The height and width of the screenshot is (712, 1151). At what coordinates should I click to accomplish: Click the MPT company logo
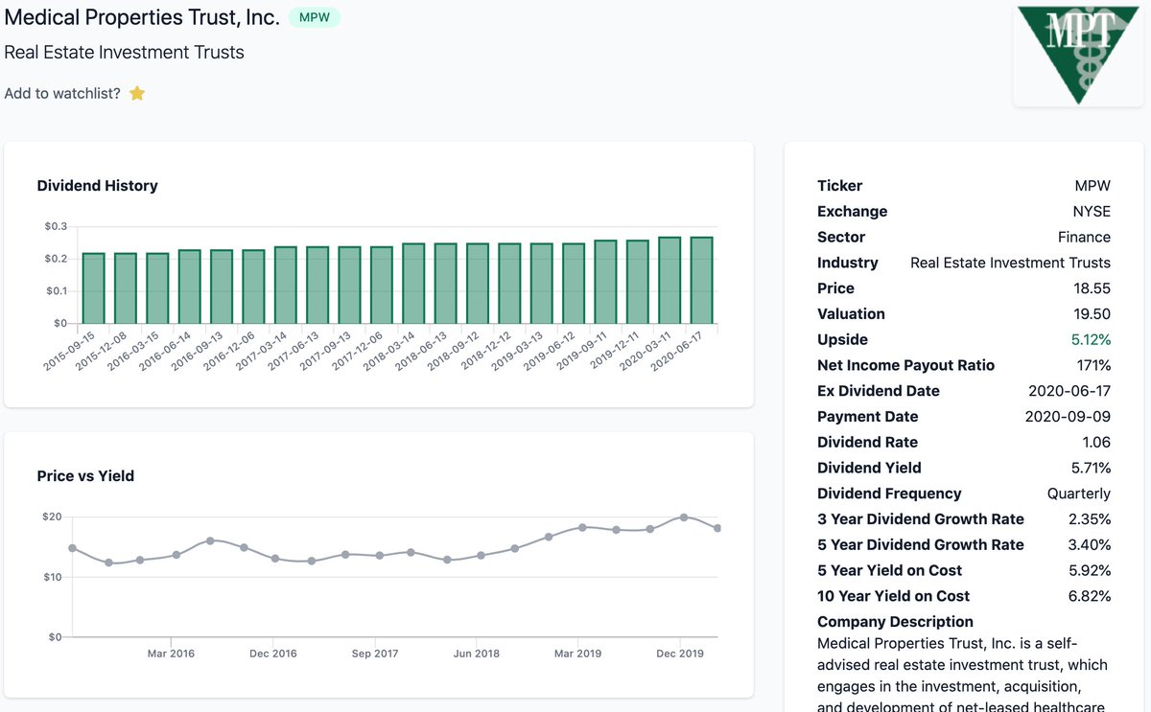[x=1078, y=56]
